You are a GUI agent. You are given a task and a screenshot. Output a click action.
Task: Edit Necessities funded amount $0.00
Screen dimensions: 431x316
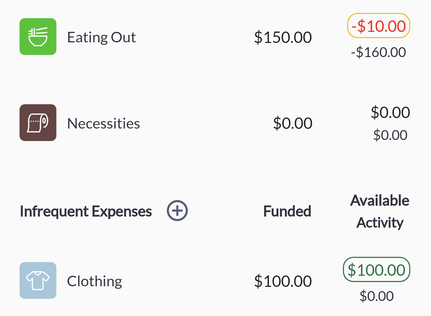[x=293, y=123]
